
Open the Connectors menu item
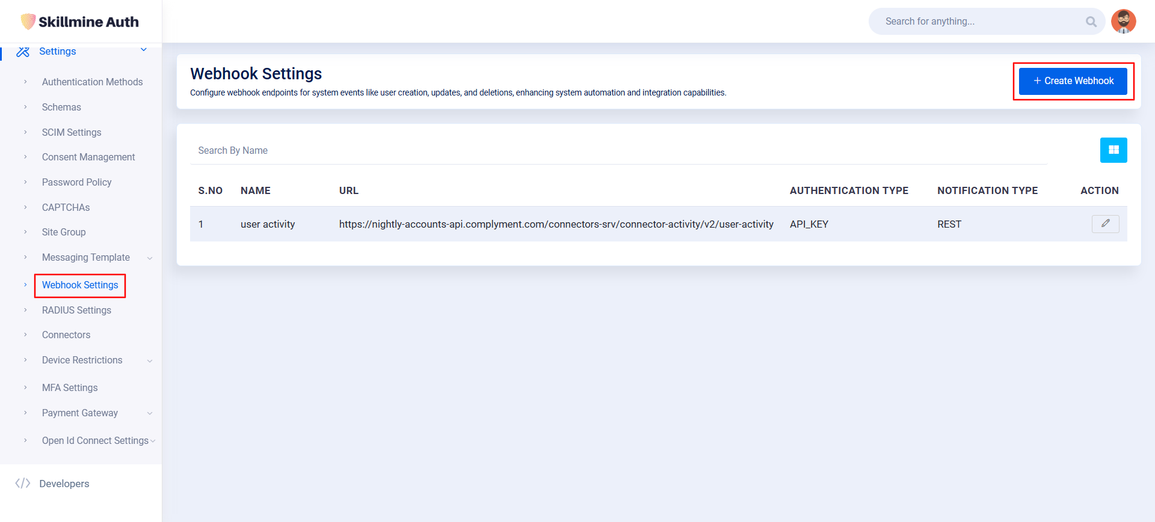tap(66, 335)
